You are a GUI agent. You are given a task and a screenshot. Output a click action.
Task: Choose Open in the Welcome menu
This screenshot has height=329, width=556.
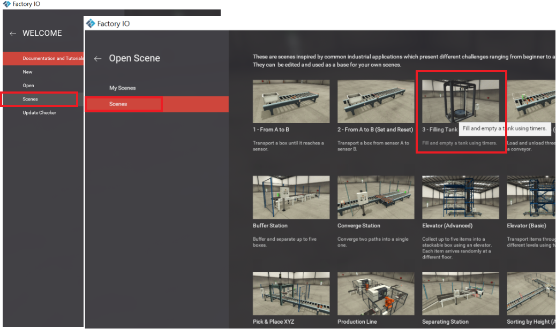(x=28, y=86)
